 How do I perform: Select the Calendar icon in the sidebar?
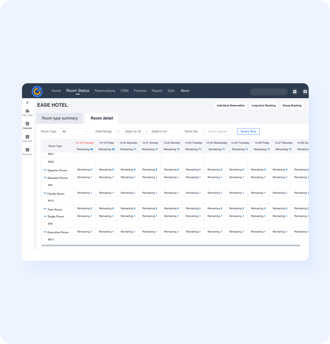[27, 124]
